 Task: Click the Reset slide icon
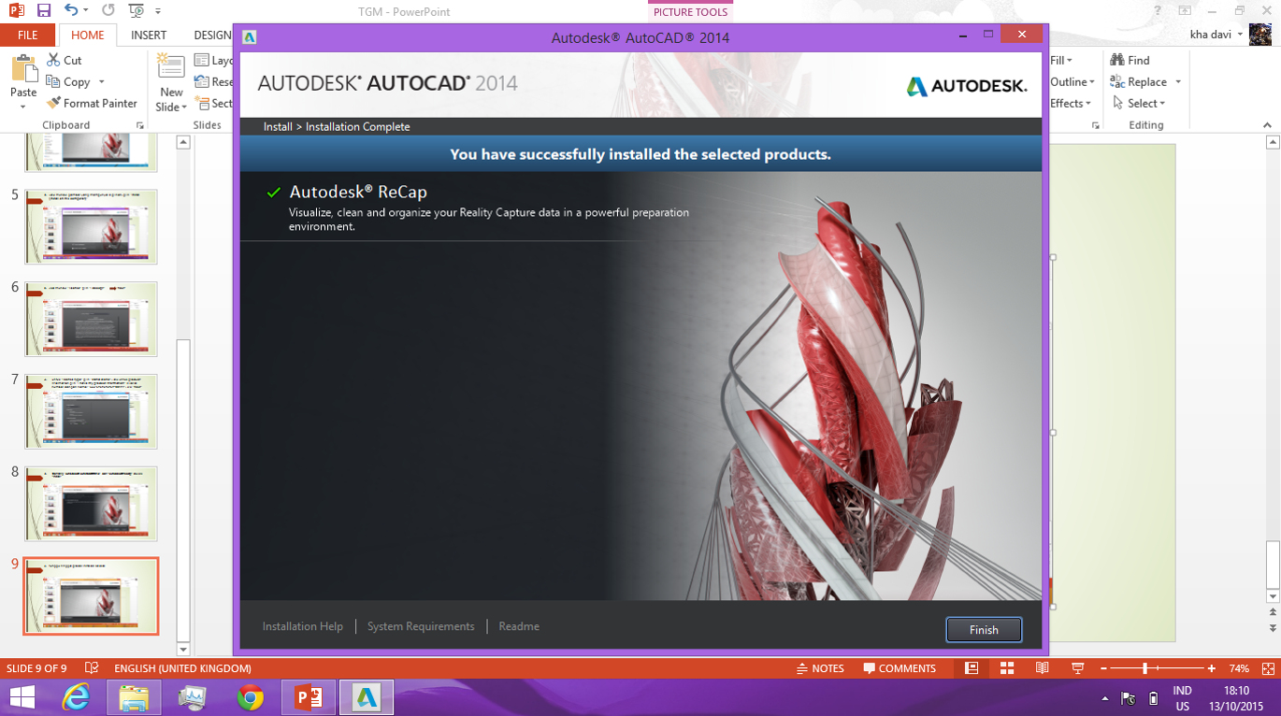pos(202,82)
